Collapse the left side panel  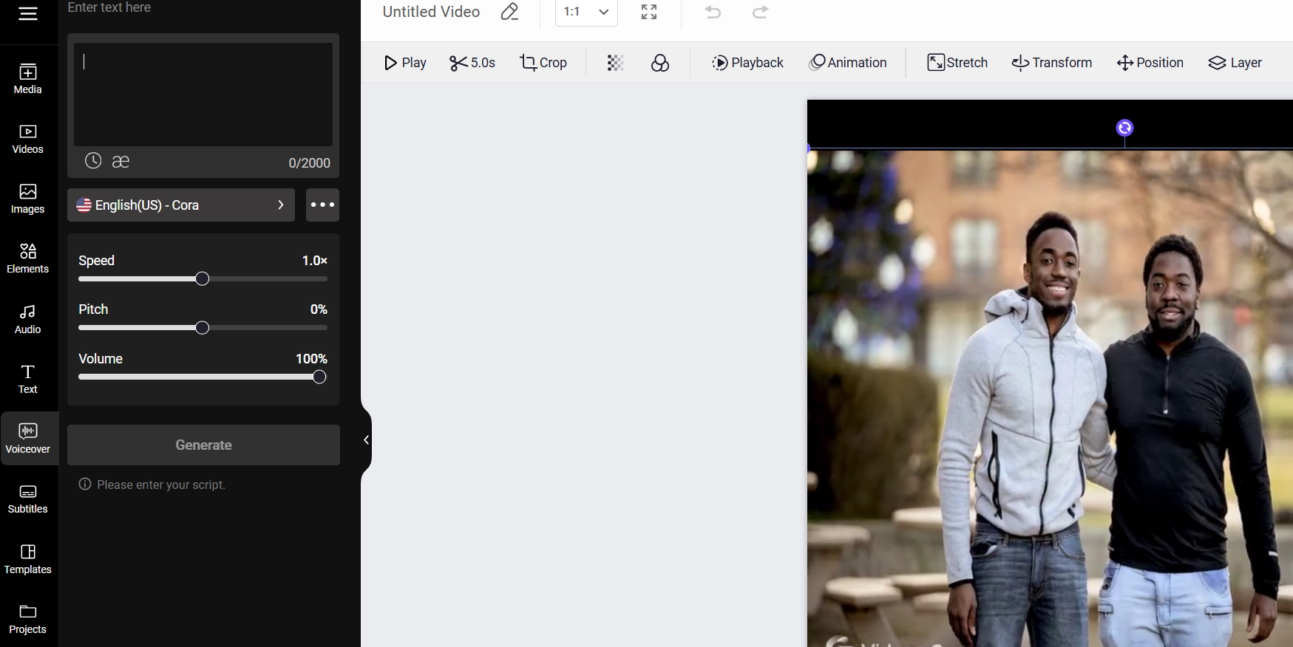pos(366,440)
